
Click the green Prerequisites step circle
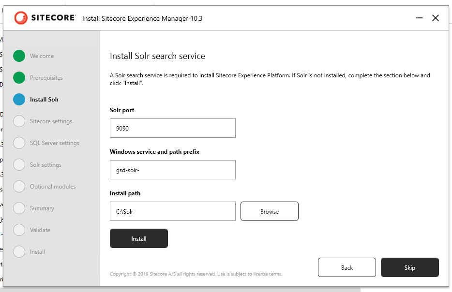[x=19, y=78]
